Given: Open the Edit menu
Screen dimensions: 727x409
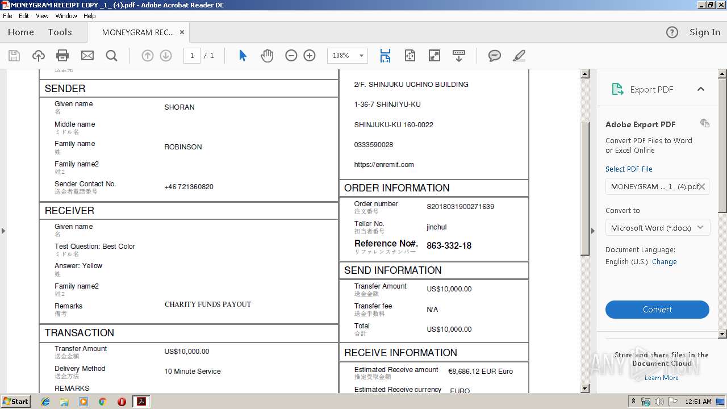Looking at the screenshot, I should [24, 16].
